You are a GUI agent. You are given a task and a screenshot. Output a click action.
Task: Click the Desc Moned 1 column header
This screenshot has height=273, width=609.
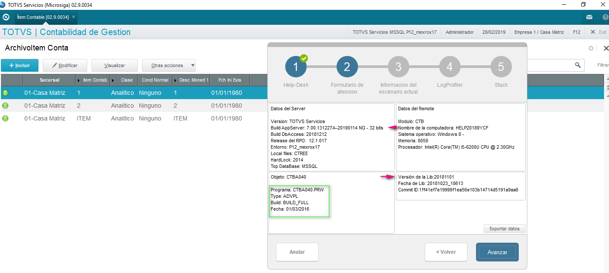191,80
